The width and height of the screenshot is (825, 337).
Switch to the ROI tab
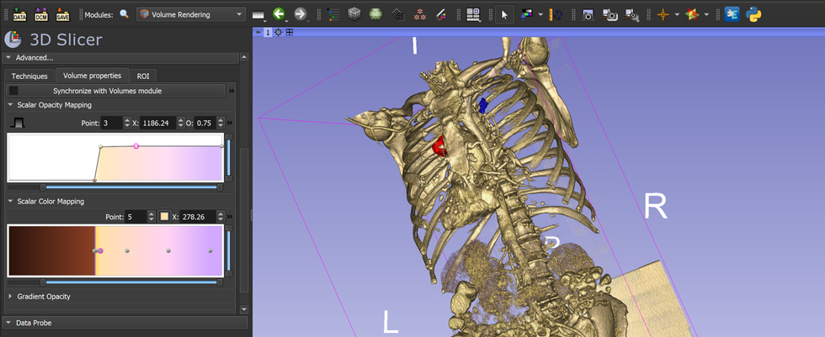pos(143,76)
